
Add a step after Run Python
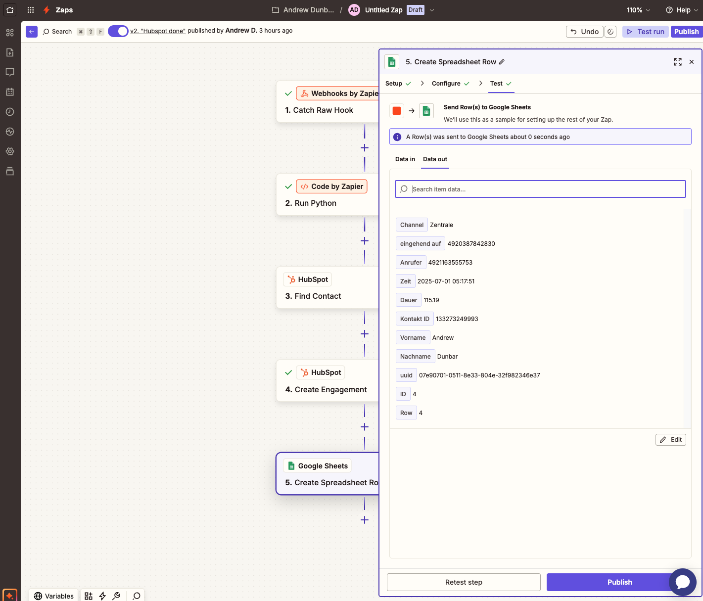(365, 241)
